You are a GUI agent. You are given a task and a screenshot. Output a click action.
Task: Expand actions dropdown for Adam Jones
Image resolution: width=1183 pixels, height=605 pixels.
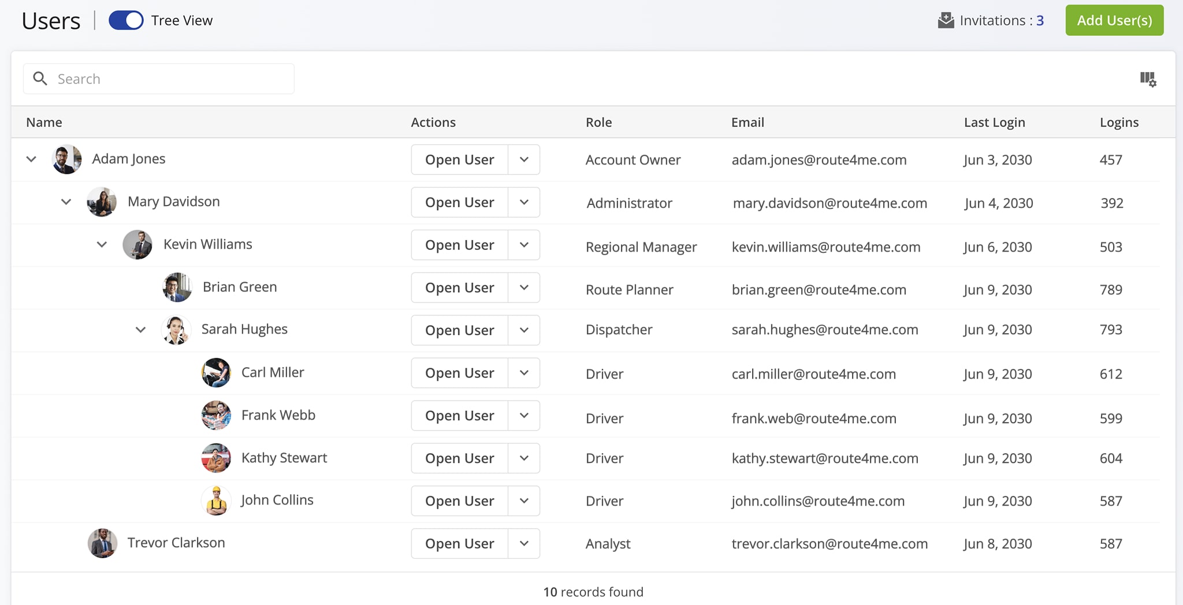click(x=524, y=159)
